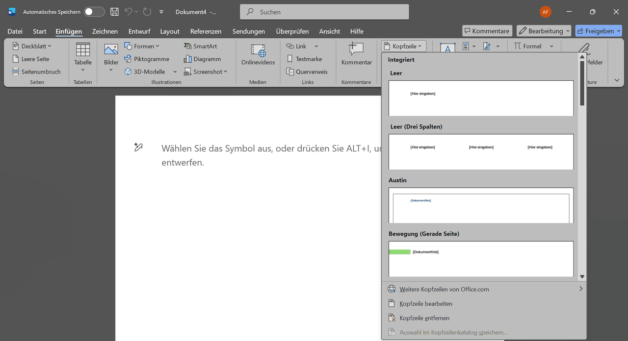628x341 pixels.
Task: Switch to the Layout tab
Action: pos(170,31)
